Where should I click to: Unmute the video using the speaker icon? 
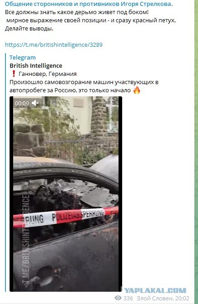pos(35,103)
